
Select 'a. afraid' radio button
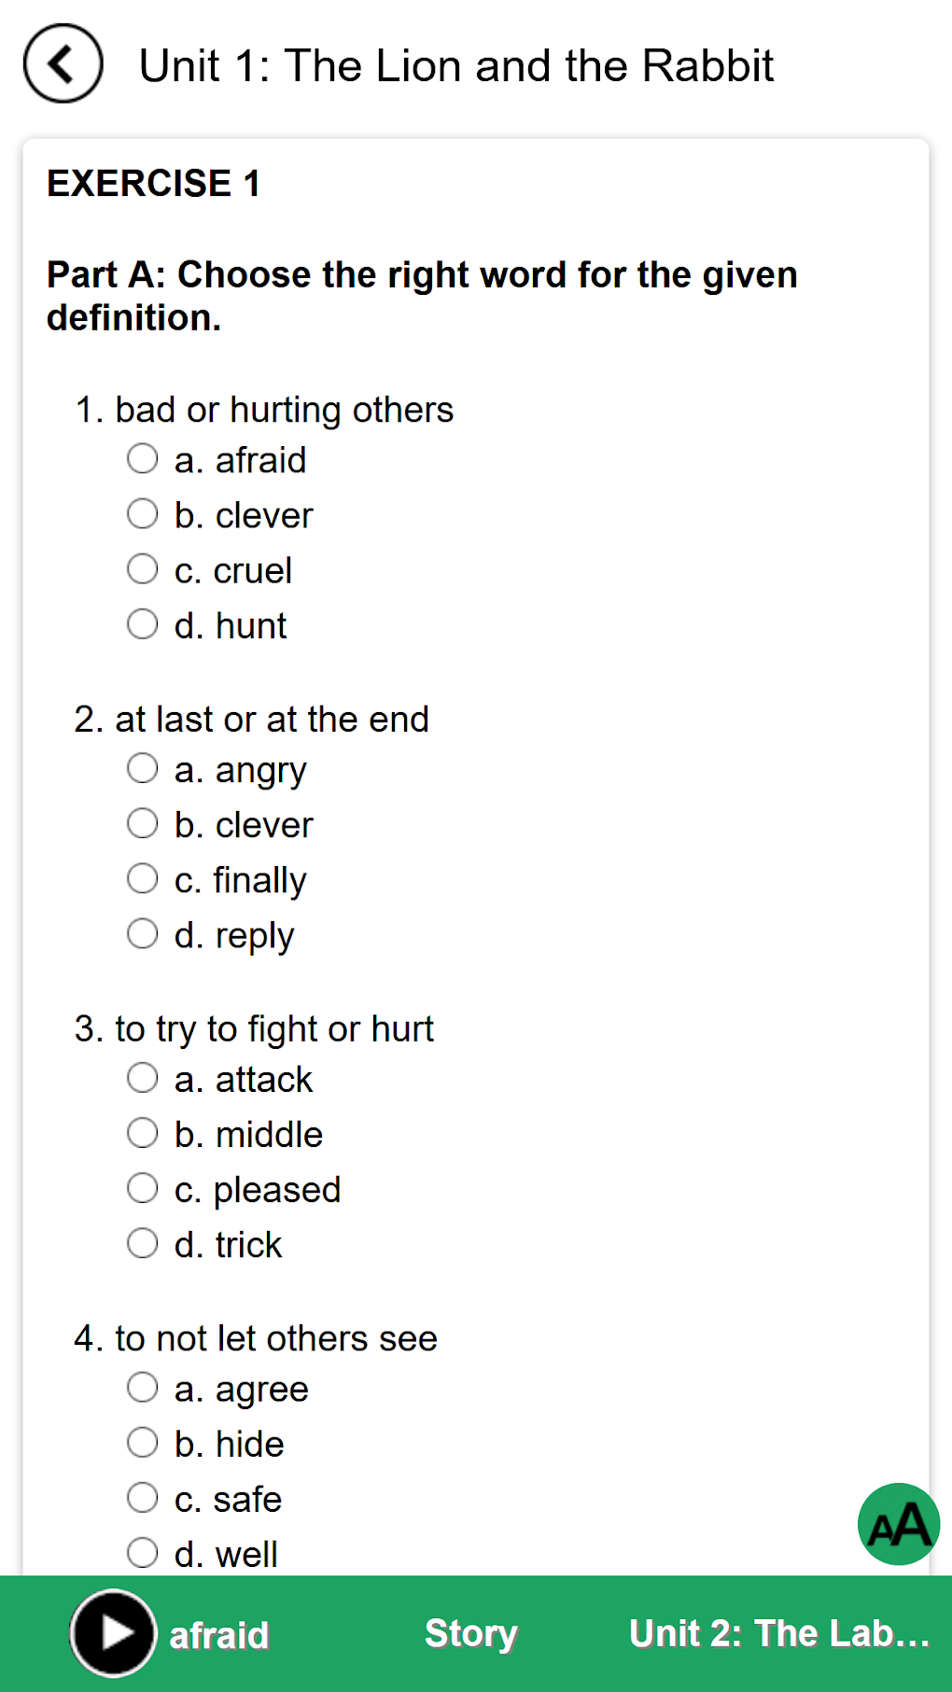143,459
